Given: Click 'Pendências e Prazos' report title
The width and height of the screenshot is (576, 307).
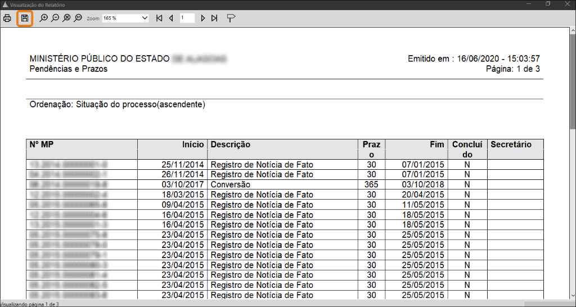Looking at the screenshot, I should [x=69, y=69].
